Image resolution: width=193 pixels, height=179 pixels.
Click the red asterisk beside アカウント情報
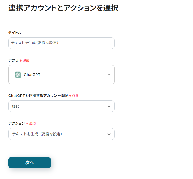(70, 96)
